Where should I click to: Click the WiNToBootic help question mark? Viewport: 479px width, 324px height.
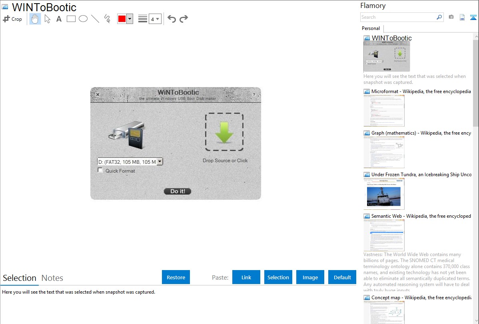click(254, 95)
